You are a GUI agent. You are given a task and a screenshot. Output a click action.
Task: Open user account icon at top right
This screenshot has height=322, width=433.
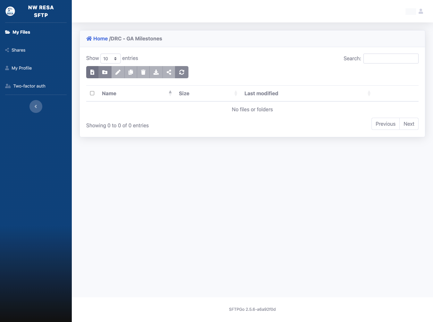[x=421, y=11]
